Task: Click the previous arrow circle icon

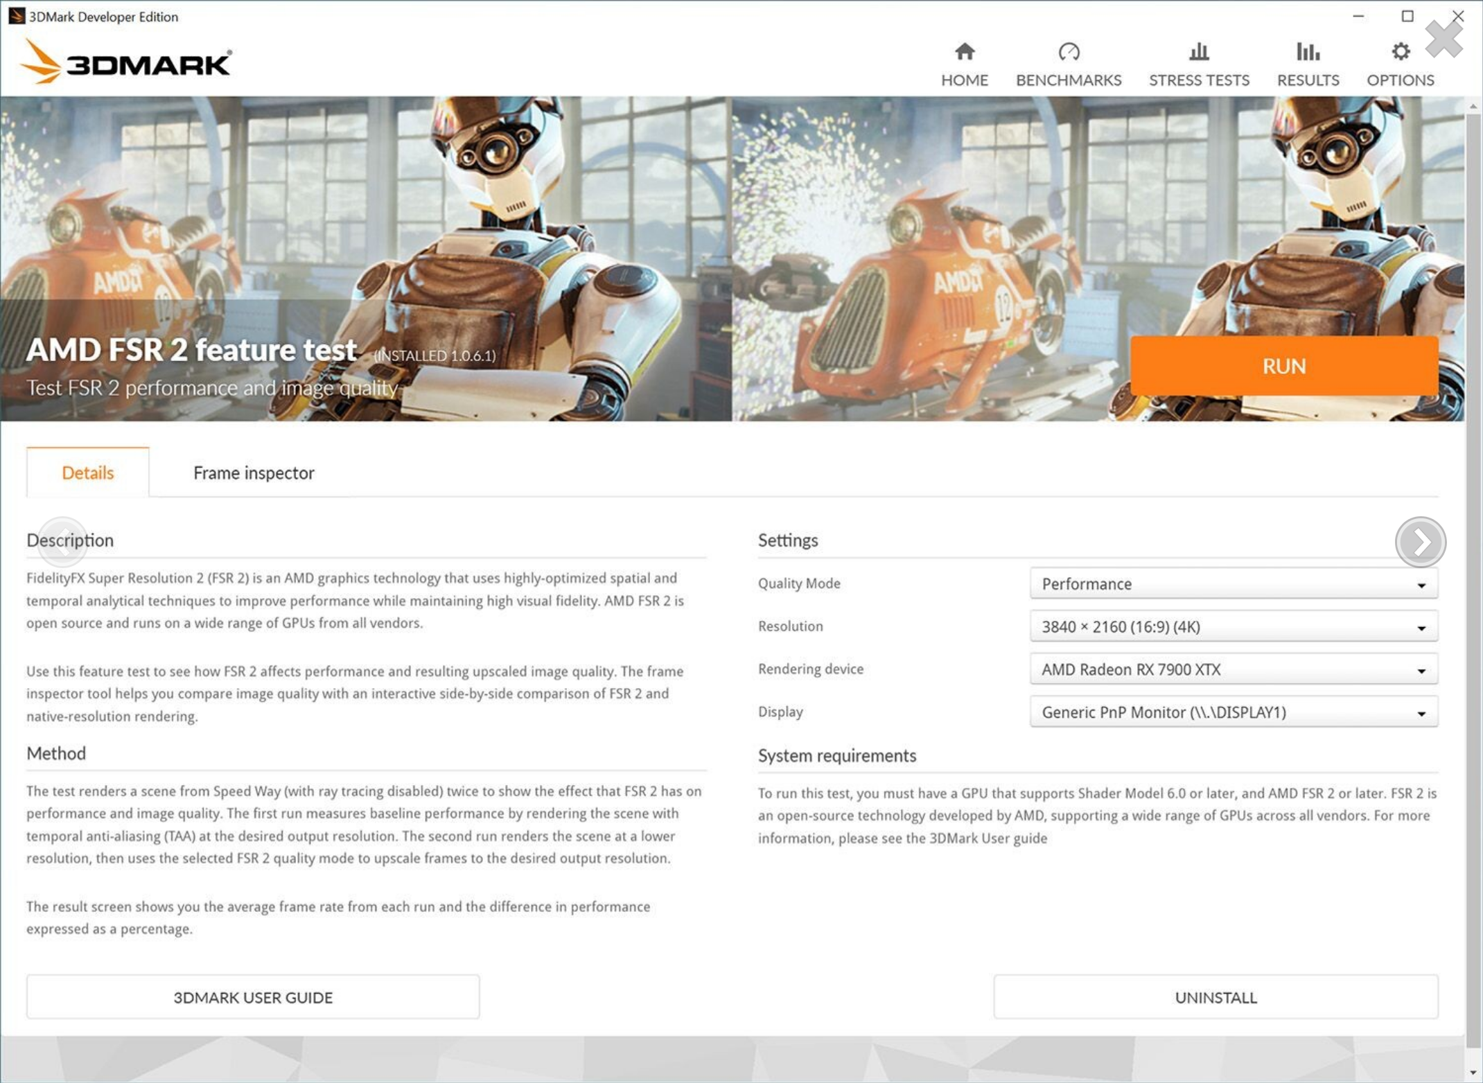Action: (62, 542)
